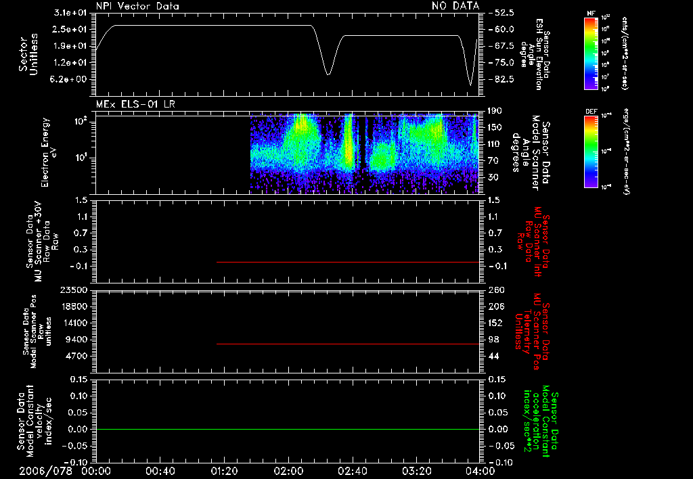This screenshot has height=479, width=693.
Task: Click the red MU Scanner Telemetry Pos line
Action: (x=348, y=344)
